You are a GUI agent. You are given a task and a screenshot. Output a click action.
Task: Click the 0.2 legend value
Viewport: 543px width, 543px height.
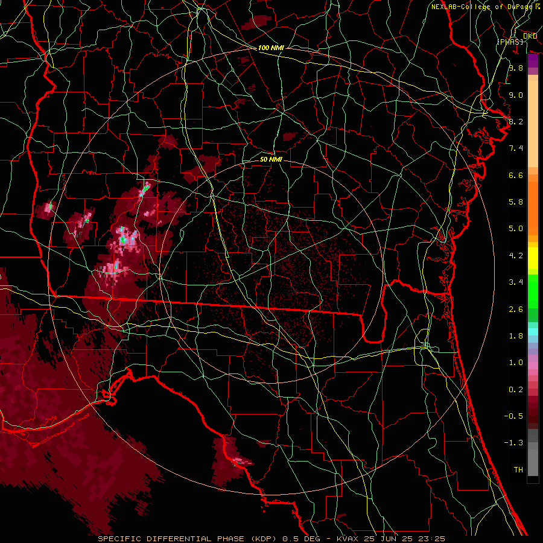516,390
